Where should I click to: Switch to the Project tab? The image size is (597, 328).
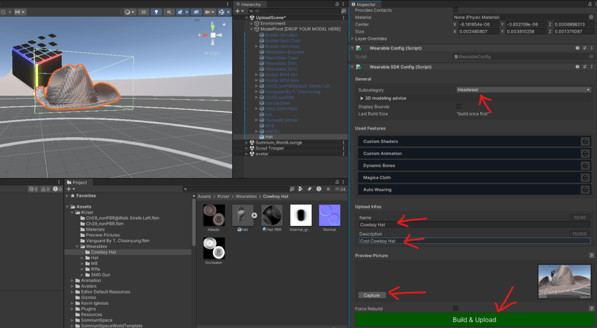(79, 183)
